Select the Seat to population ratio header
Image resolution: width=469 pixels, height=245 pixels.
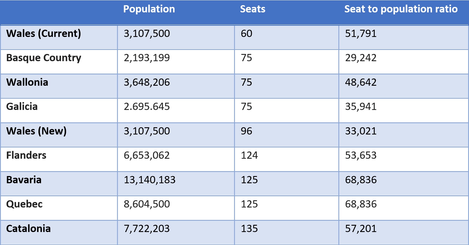(x=401, y=9)
